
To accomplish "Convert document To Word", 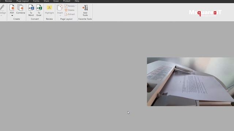I will pyautogui.click(x=31, y=10).
